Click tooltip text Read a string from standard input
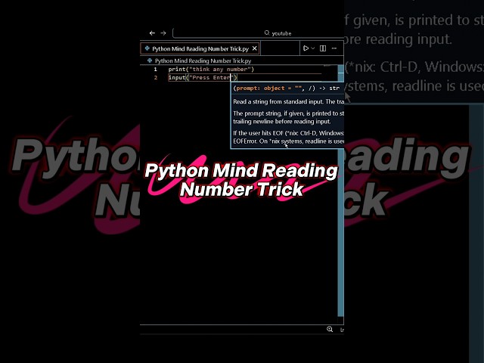This screenshot has height=363, width=484. pyautogui.click(x=278, y=102)
